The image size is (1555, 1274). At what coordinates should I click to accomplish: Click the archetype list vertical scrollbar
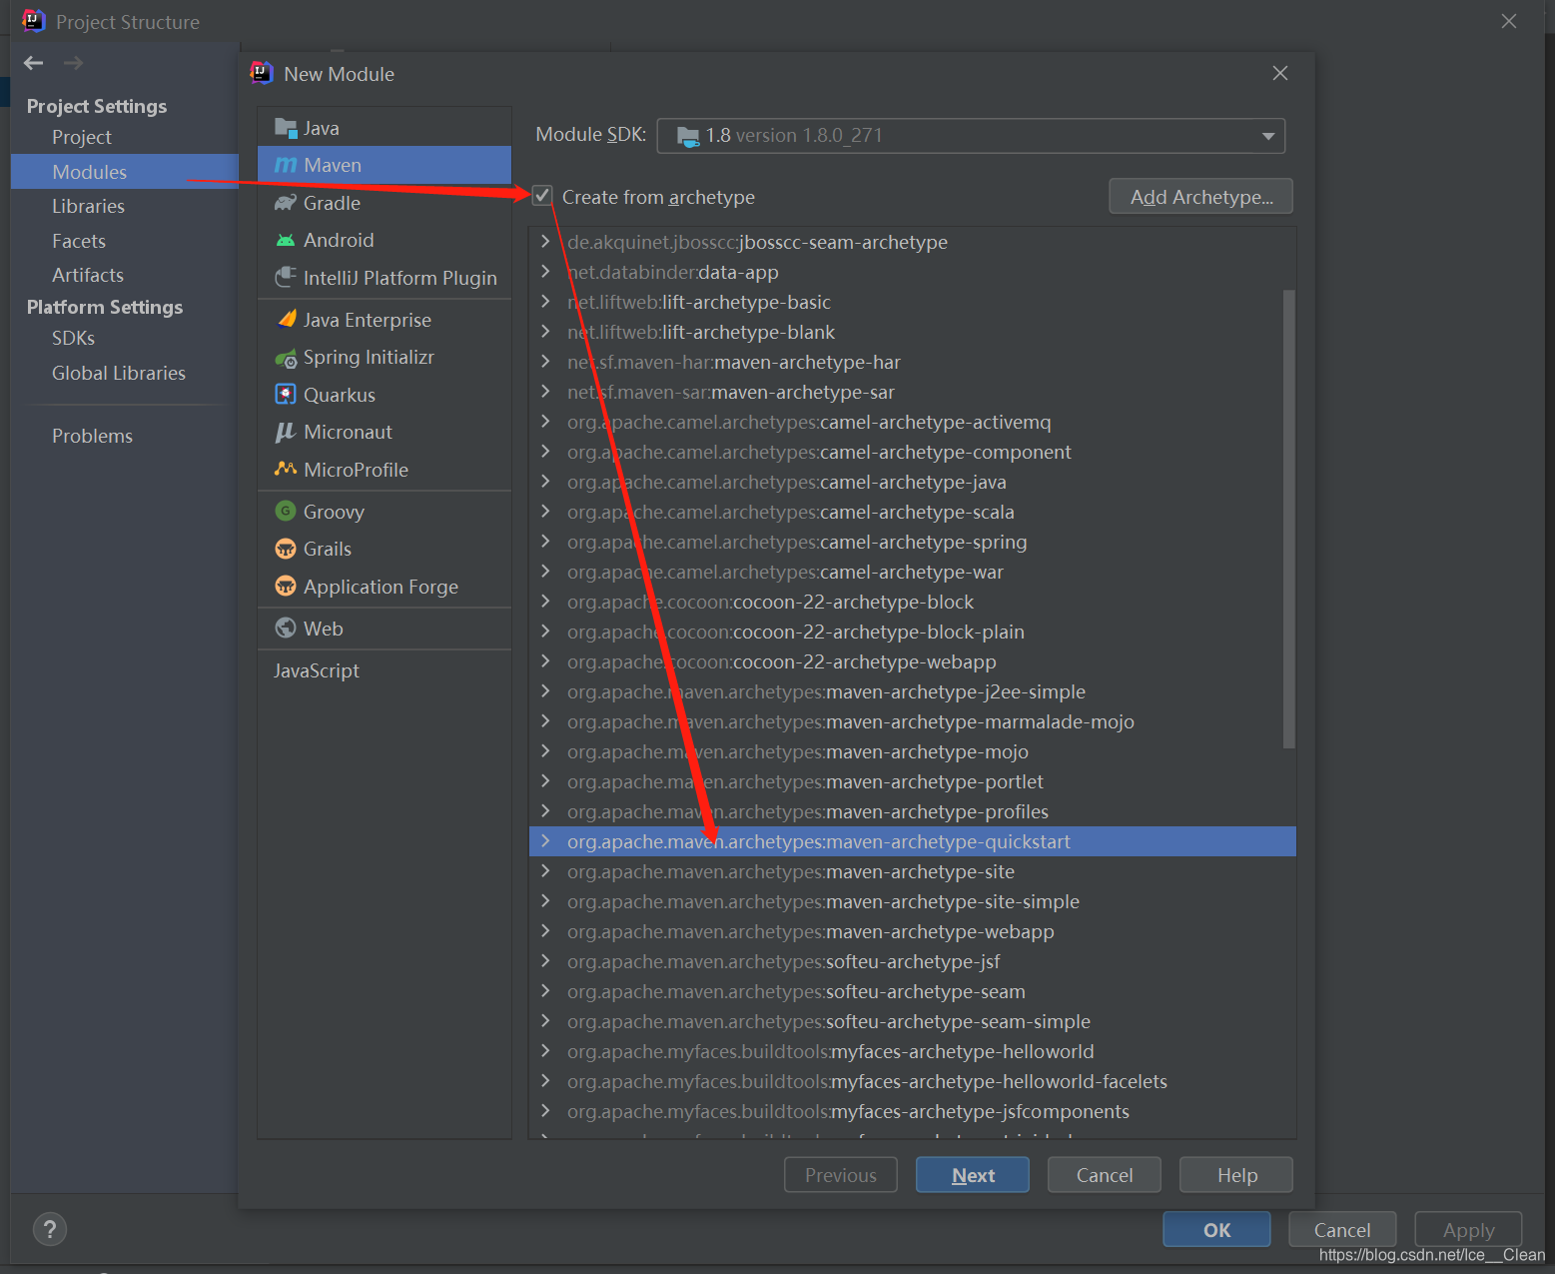pos(1288,519)
